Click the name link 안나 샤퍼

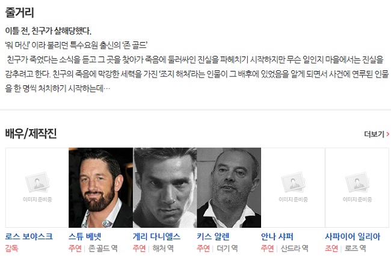(x=277, y=236)
